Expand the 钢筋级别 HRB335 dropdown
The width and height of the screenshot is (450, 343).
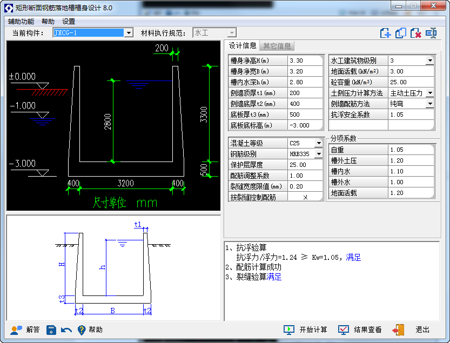pos(319,154)
